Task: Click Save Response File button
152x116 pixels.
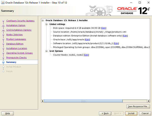Action: coord(138,106)
